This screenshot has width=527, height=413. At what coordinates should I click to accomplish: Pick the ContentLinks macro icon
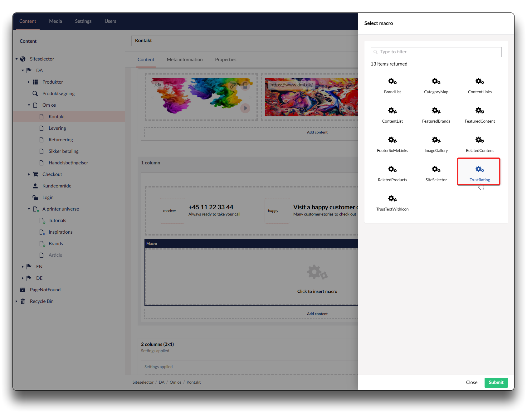pos(480,82)
